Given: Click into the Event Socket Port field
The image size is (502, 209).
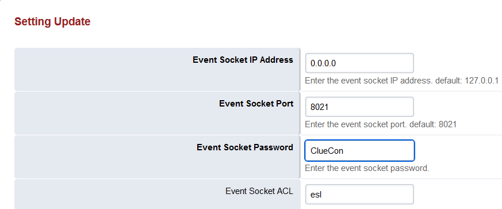Looking at the screenshot, I should pos(359,107).
